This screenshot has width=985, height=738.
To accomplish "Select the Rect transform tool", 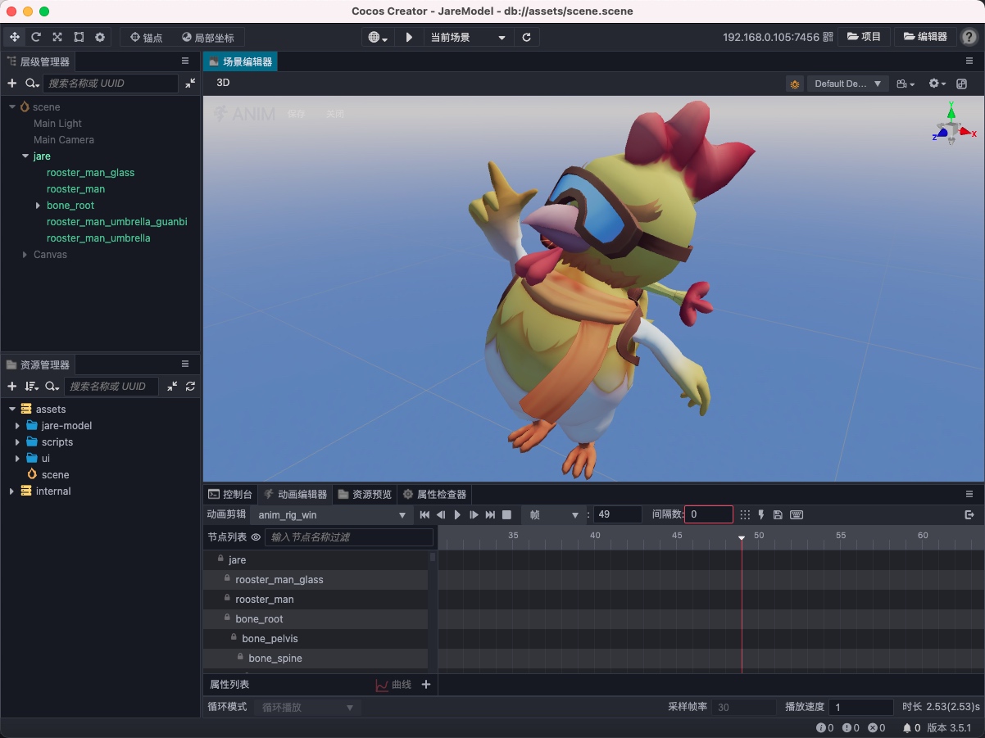I will click(x=78, y=37).
